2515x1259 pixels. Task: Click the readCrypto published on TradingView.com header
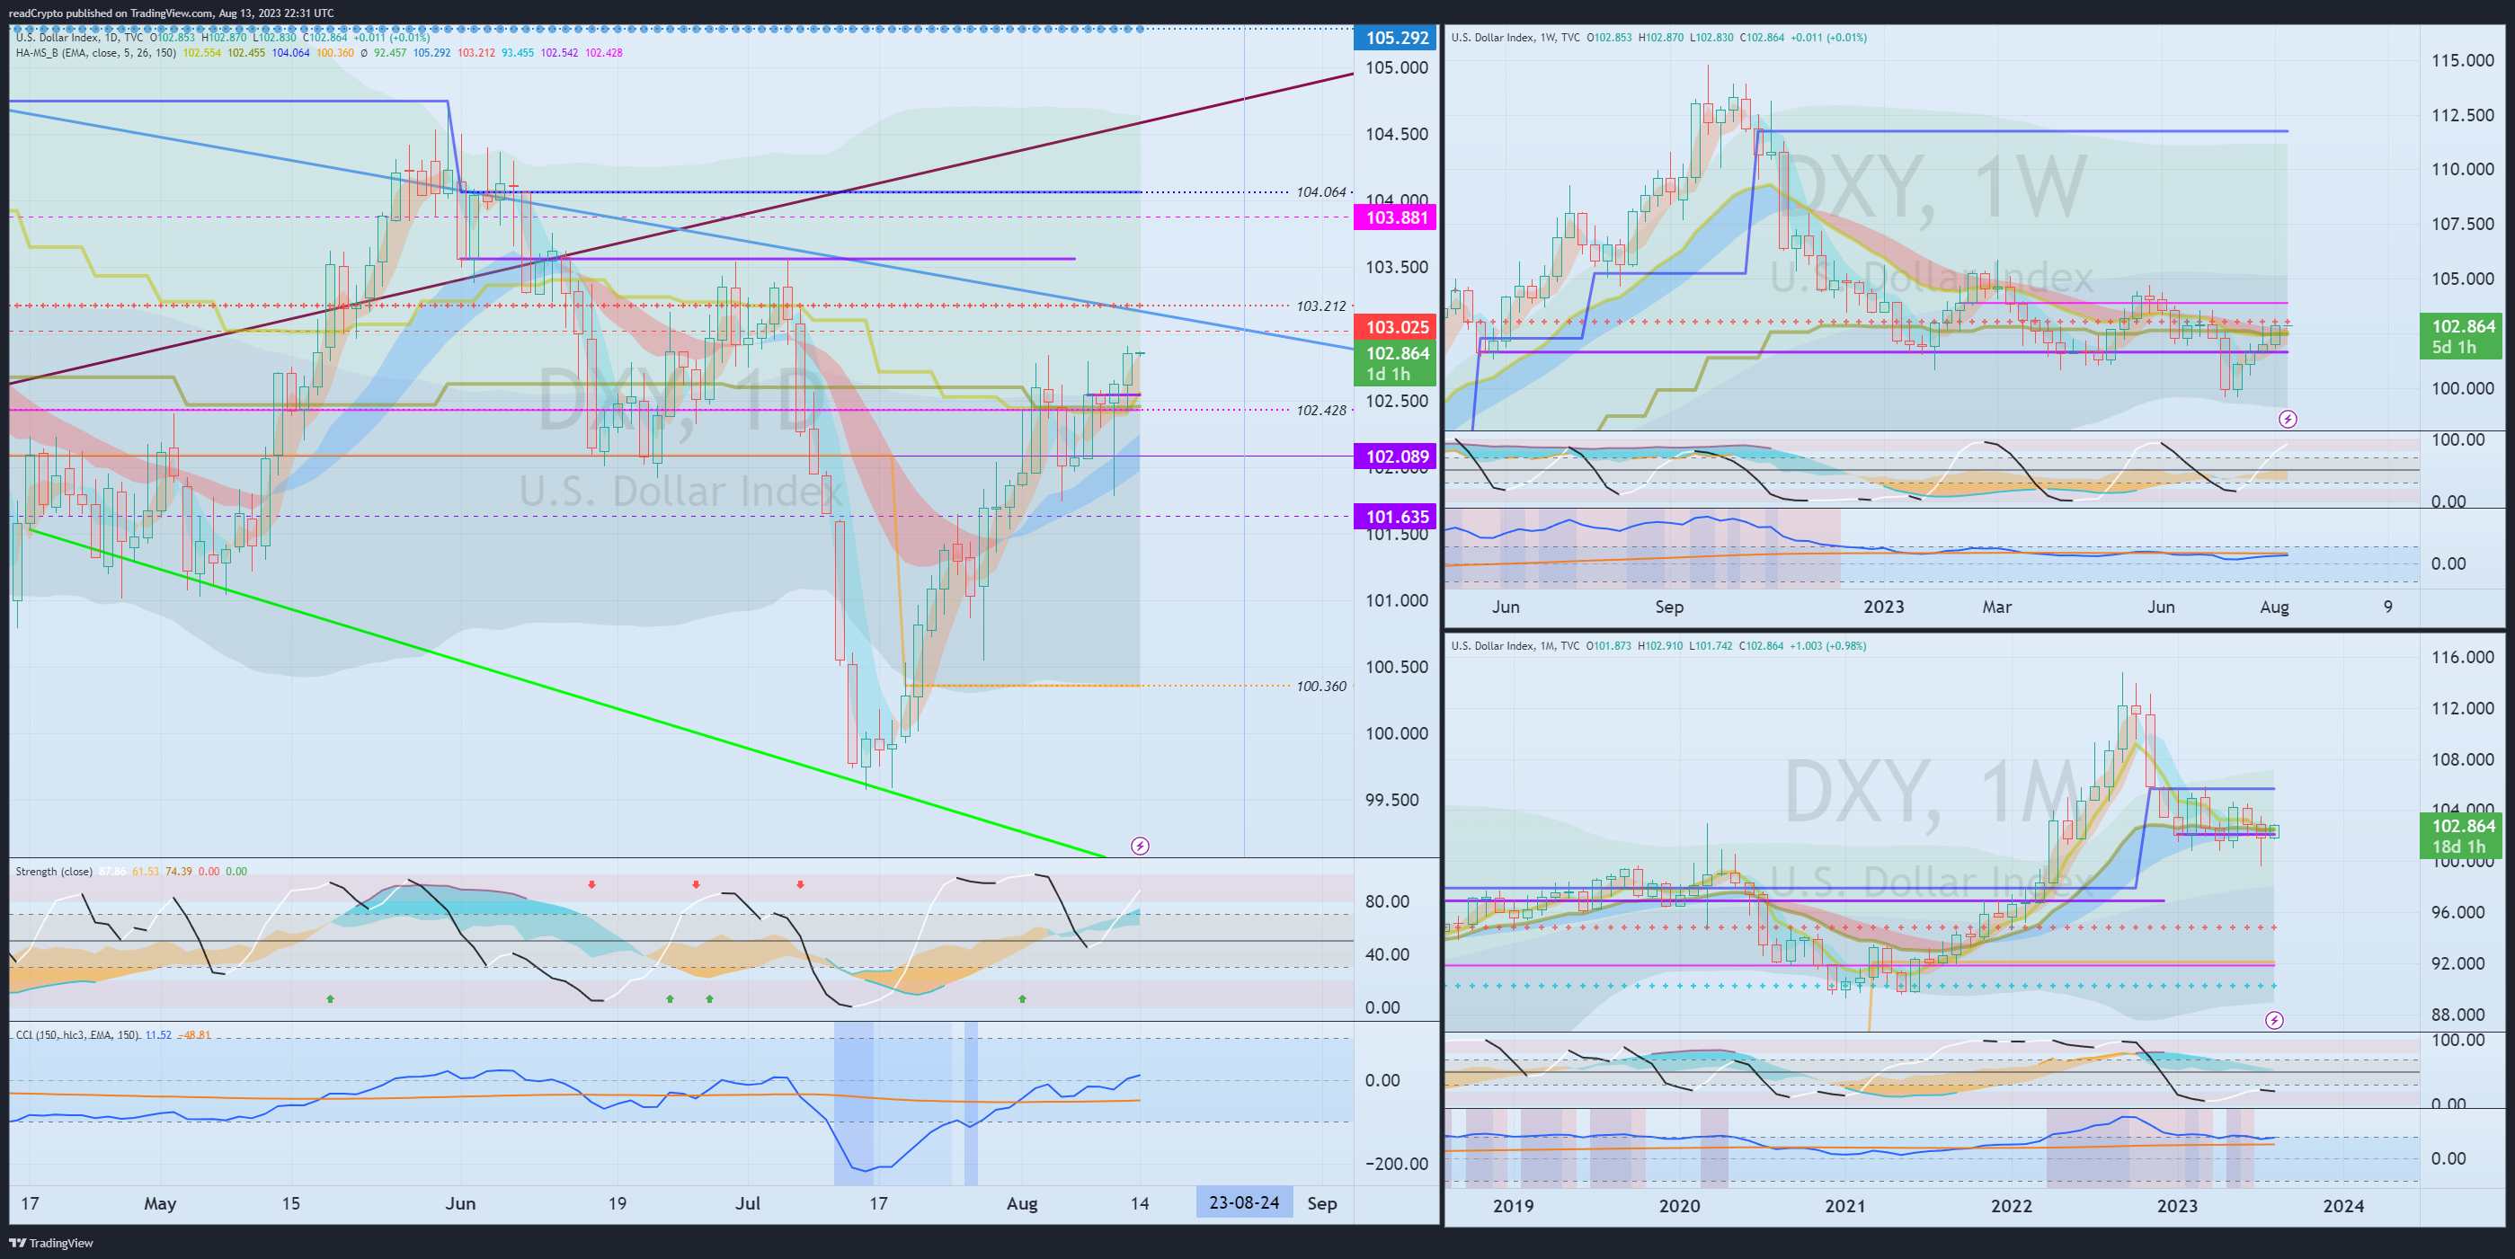(x=171, y=13)
